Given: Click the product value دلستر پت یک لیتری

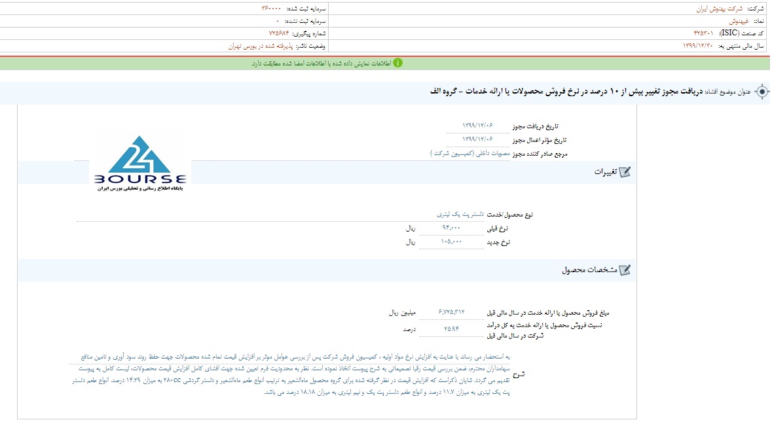Looking at the screenshot, I should pos(460,215).
